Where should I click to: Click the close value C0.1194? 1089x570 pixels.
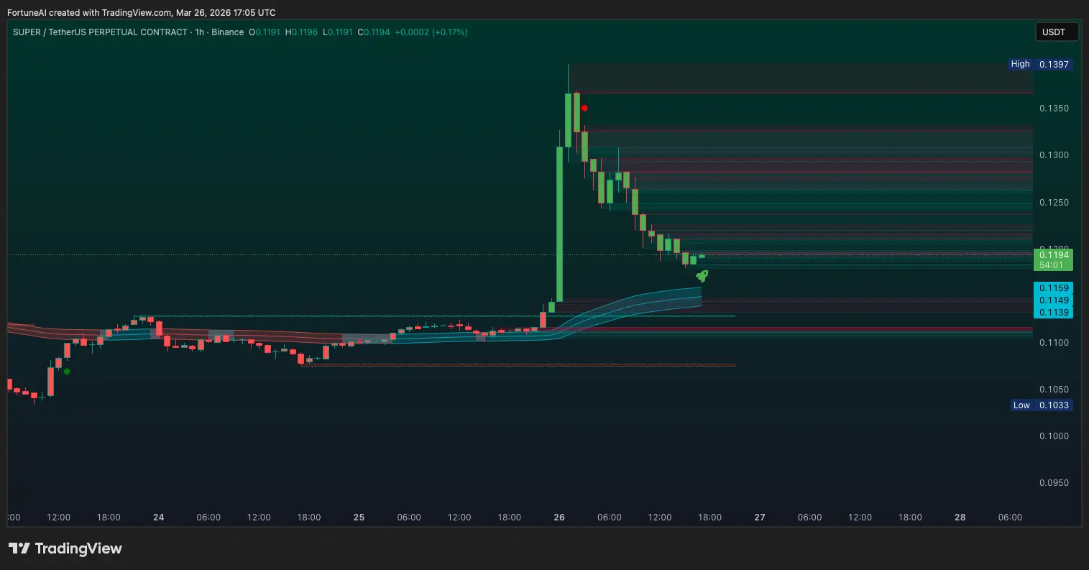tap(374, 32)
